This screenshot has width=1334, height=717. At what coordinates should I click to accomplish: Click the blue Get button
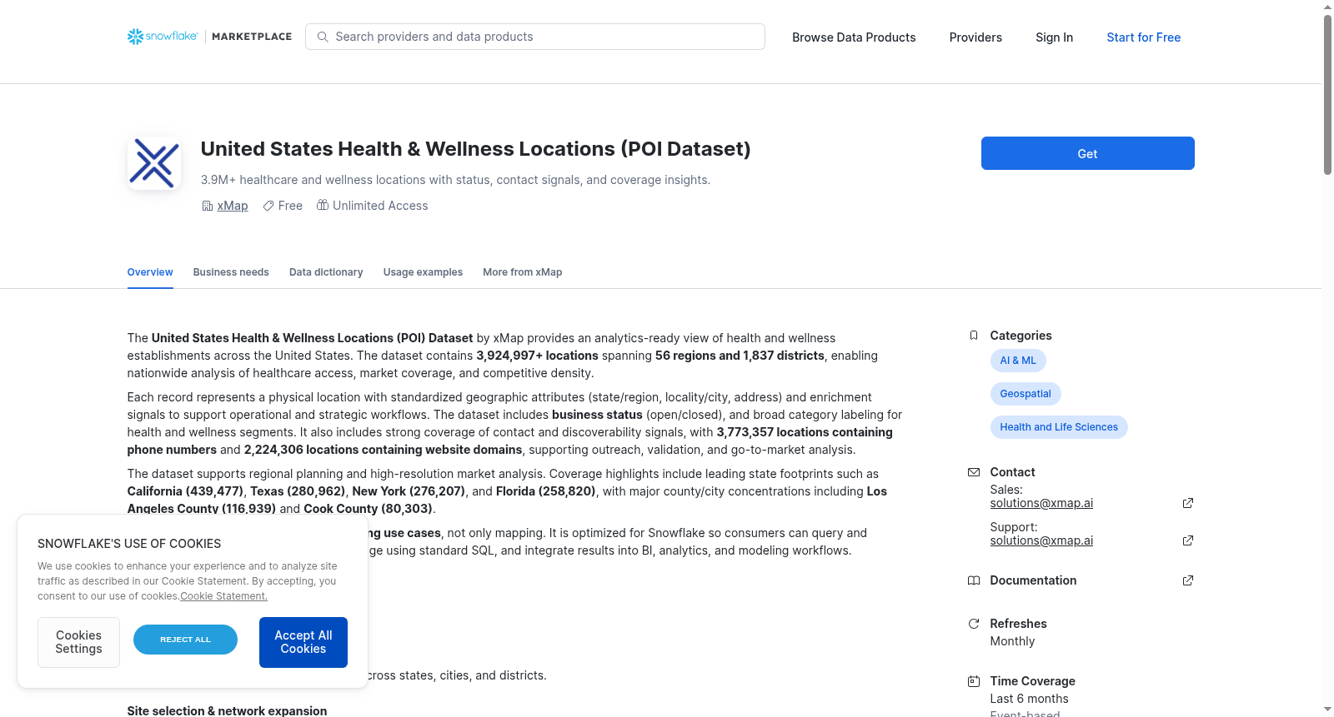1087,153
